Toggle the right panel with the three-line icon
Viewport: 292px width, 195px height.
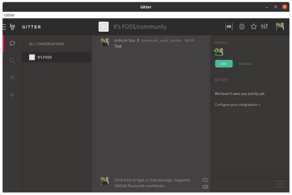click(x=280, y=184)
